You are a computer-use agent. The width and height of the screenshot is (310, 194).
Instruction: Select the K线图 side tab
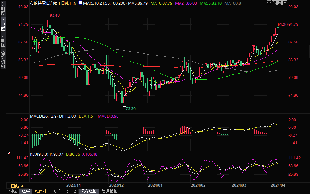[3, 25]
